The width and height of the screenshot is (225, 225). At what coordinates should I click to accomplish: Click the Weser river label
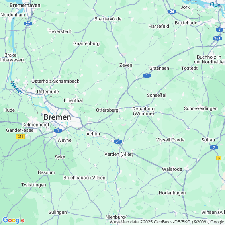[17, 88]
